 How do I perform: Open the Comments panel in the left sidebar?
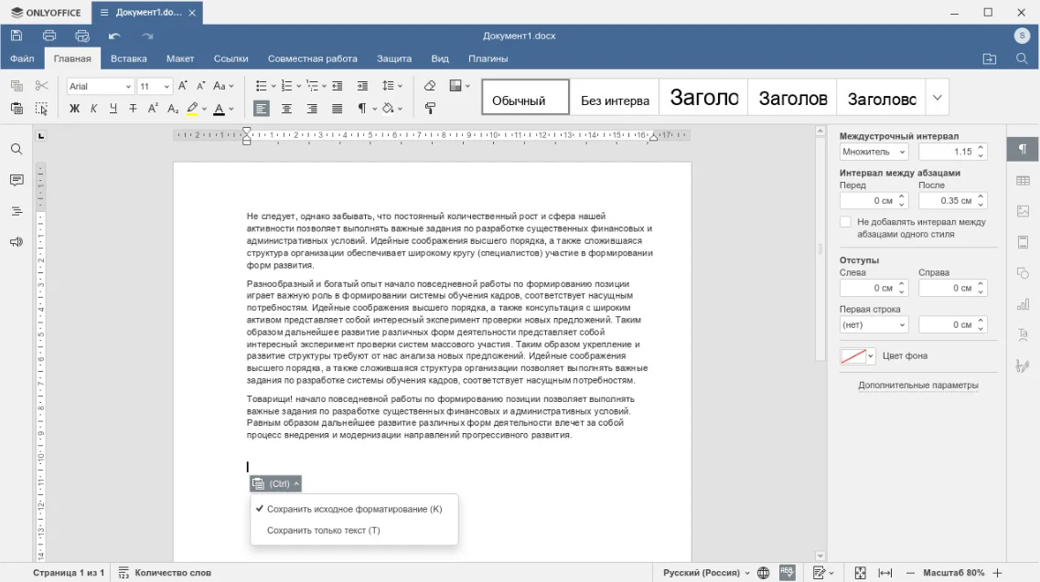pos(16,180)
